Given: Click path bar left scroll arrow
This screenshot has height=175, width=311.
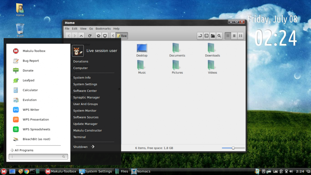Looking at the screenshot, I should [x=113, y=36].
